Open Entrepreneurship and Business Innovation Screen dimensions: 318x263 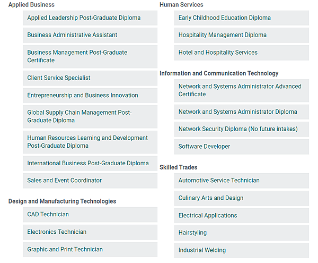pyautogui.click(x=83, y=96)
